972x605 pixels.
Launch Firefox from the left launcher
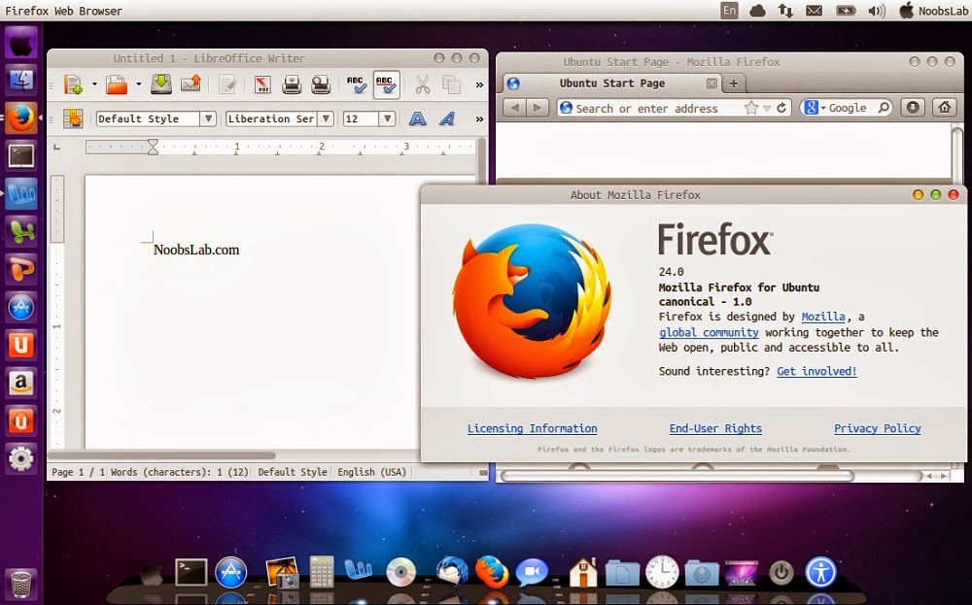(x=21, y=118)
